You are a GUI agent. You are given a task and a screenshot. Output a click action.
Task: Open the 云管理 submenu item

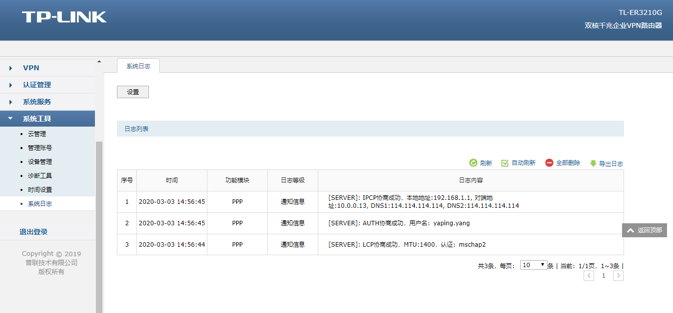(x=37, y=134)
